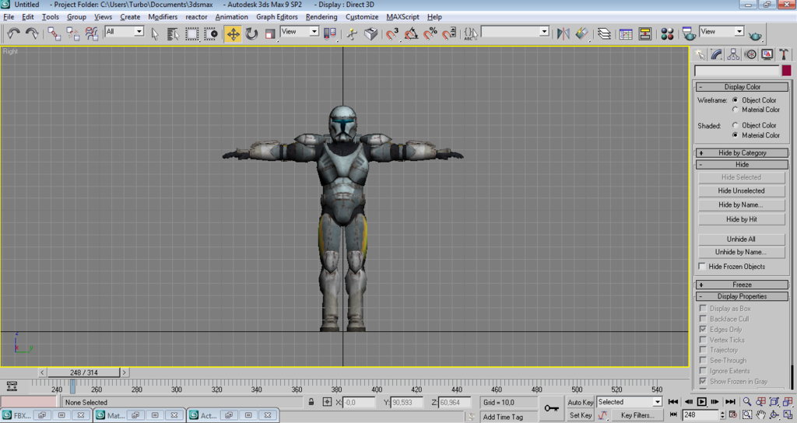Screen dimensions: 797x423
Task: Click the Play Animation button
Action: (x=701, y=402)
